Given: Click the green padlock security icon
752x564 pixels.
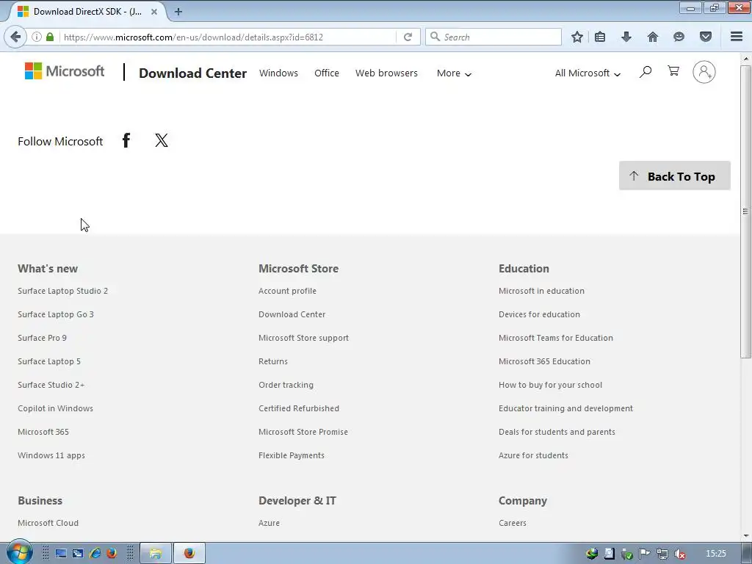Looking at the screenshot, I should point(50,37).
